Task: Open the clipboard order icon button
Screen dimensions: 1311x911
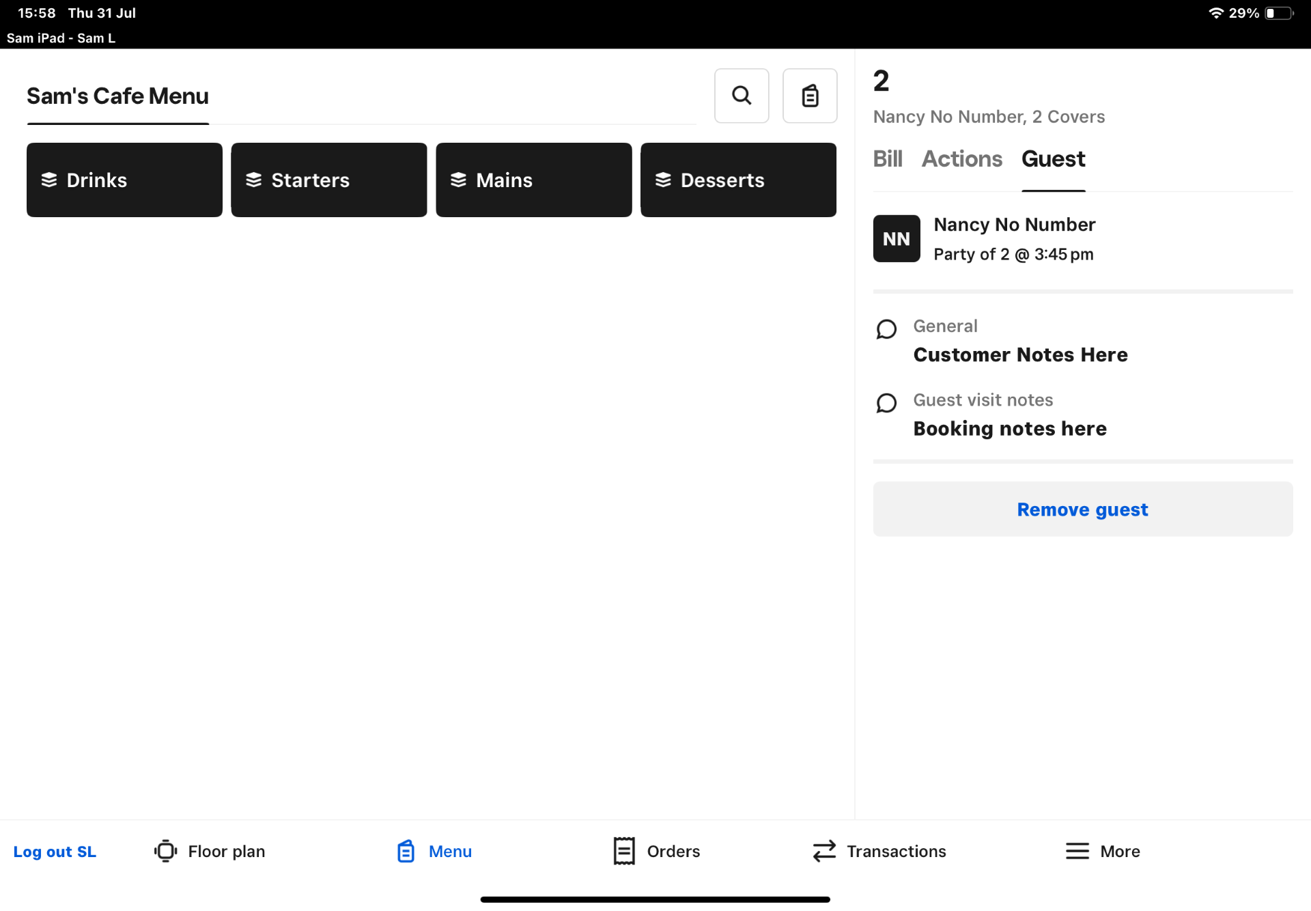Action: click(810, 96)
